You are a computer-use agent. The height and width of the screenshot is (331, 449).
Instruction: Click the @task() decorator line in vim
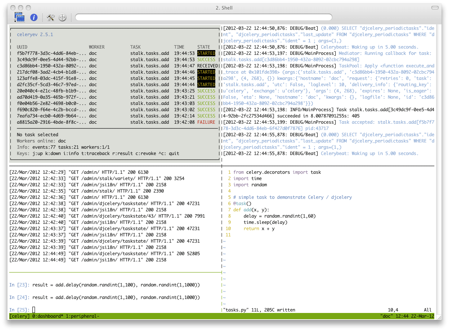[x=241, y=203]
